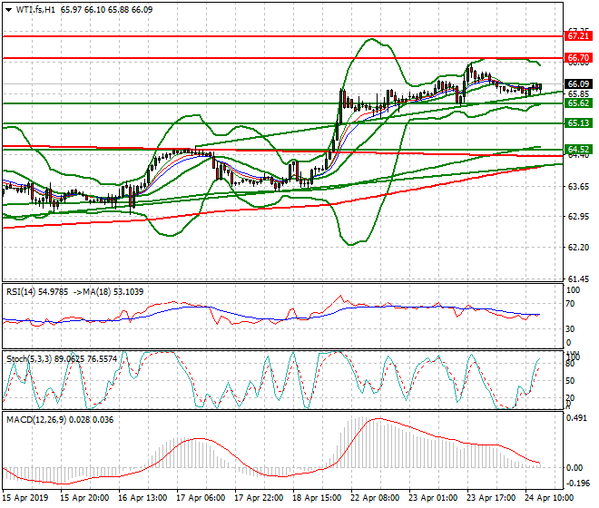The width and height of the screenshot is (599, 508).
Task: Open the chart dropdown triangle beside WTI.fs
Action: tap(8, 10)
